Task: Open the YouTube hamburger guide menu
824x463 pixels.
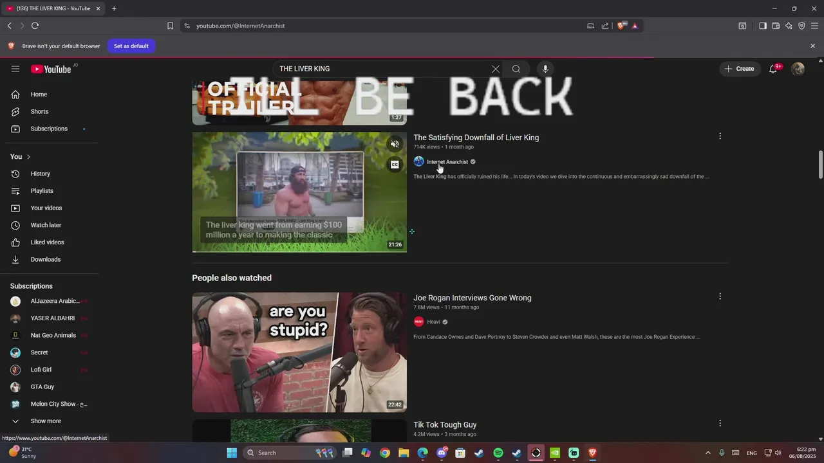Action: [x=15, y=69]
